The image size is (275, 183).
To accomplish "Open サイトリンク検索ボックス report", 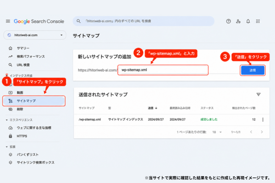I will [x=36, y=162].
